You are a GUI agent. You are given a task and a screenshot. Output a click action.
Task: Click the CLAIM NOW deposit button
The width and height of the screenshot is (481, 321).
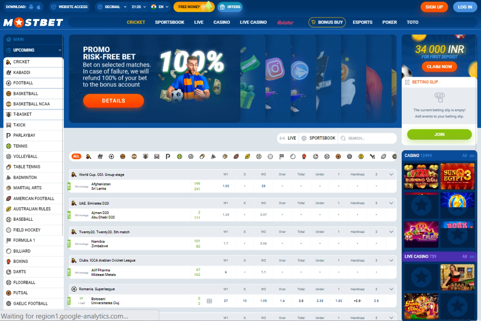[x=439, y=67]
